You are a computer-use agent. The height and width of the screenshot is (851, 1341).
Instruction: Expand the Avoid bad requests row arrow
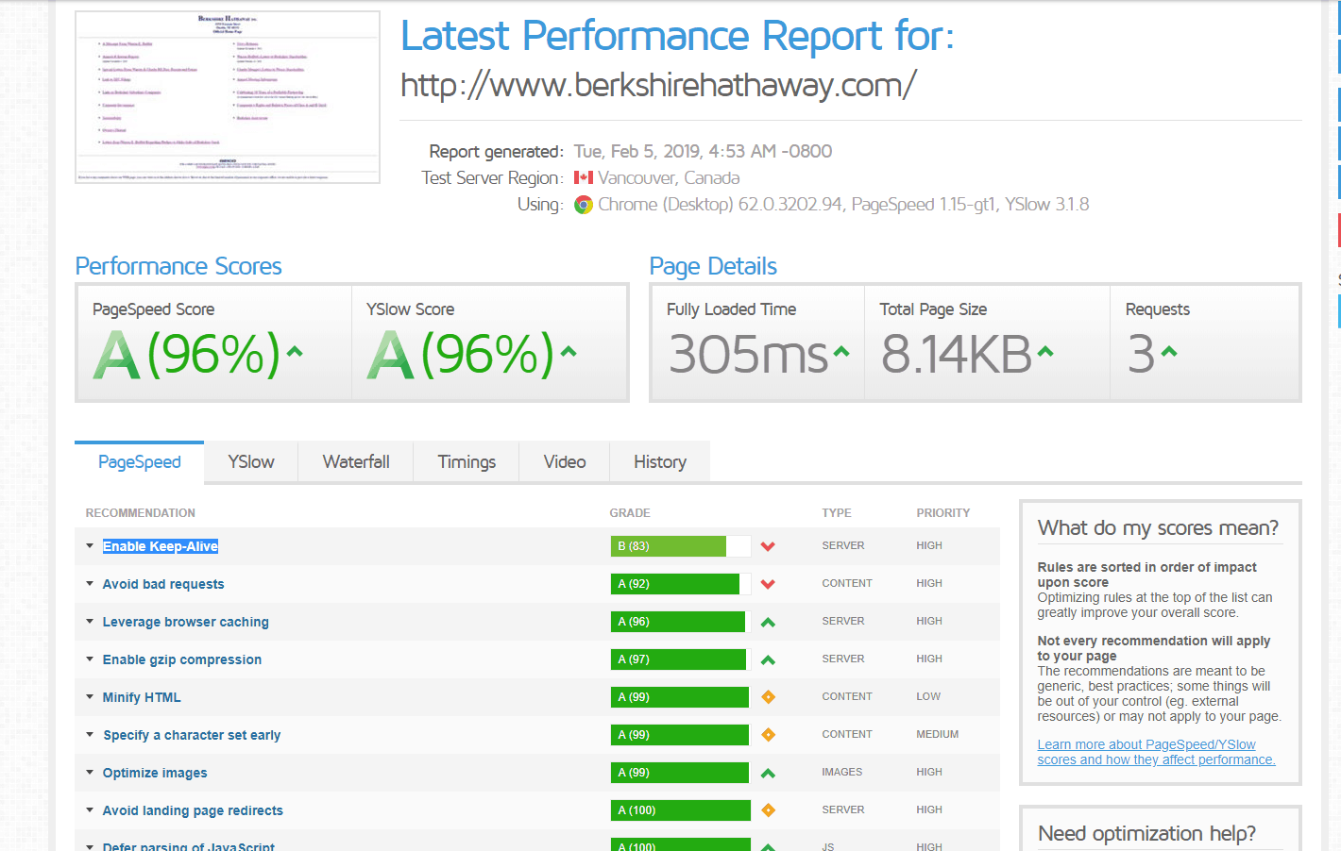pos(90,584)
